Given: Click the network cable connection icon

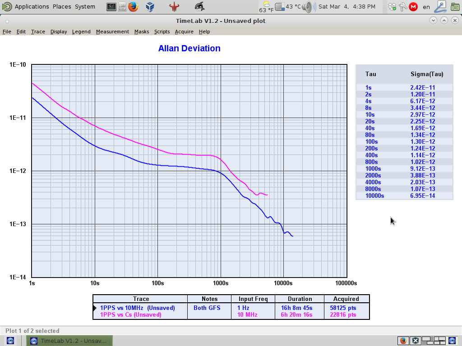Looking at the screenshot, I should pyautogui.click(x=440, y=7).
